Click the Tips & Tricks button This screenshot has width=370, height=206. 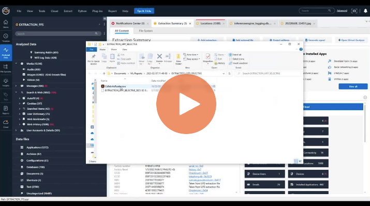pyautogui.click(x=144, y=11)
